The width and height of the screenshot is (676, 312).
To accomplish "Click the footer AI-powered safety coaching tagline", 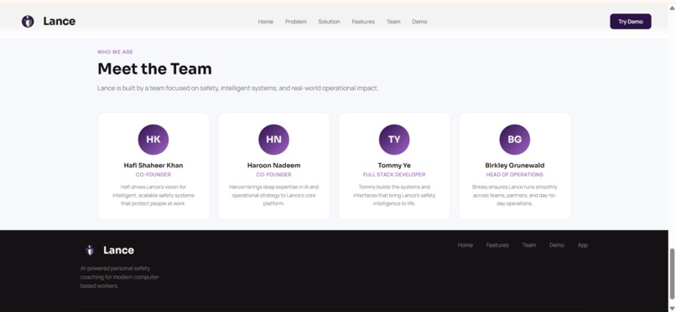I will 120,277.
